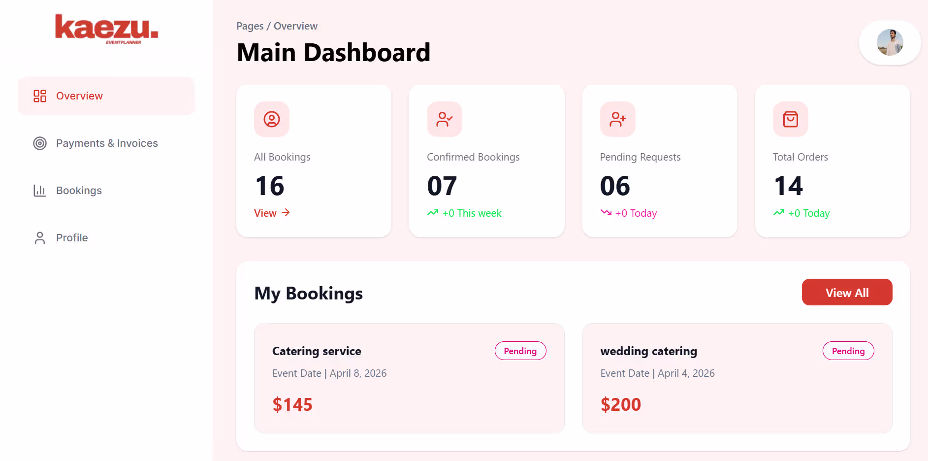The height and width of the screenshot is (461, 928).
Task: Open the Profile sidebar page
Action: [x=106, y=238]
